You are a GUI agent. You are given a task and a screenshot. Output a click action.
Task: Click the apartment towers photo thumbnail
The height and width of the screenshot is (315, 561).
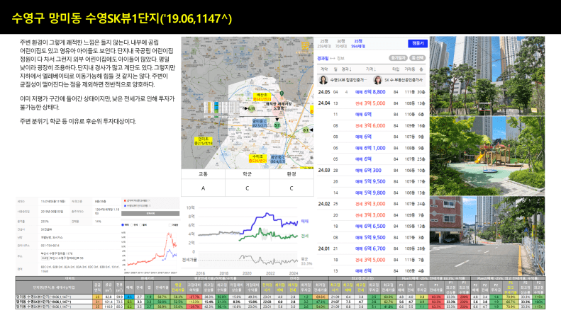tap(487, 75)
